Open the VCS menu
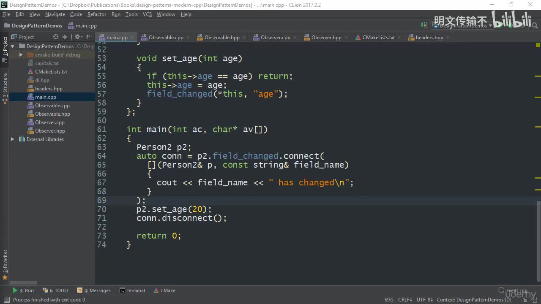541x304 pixels. 147,14
